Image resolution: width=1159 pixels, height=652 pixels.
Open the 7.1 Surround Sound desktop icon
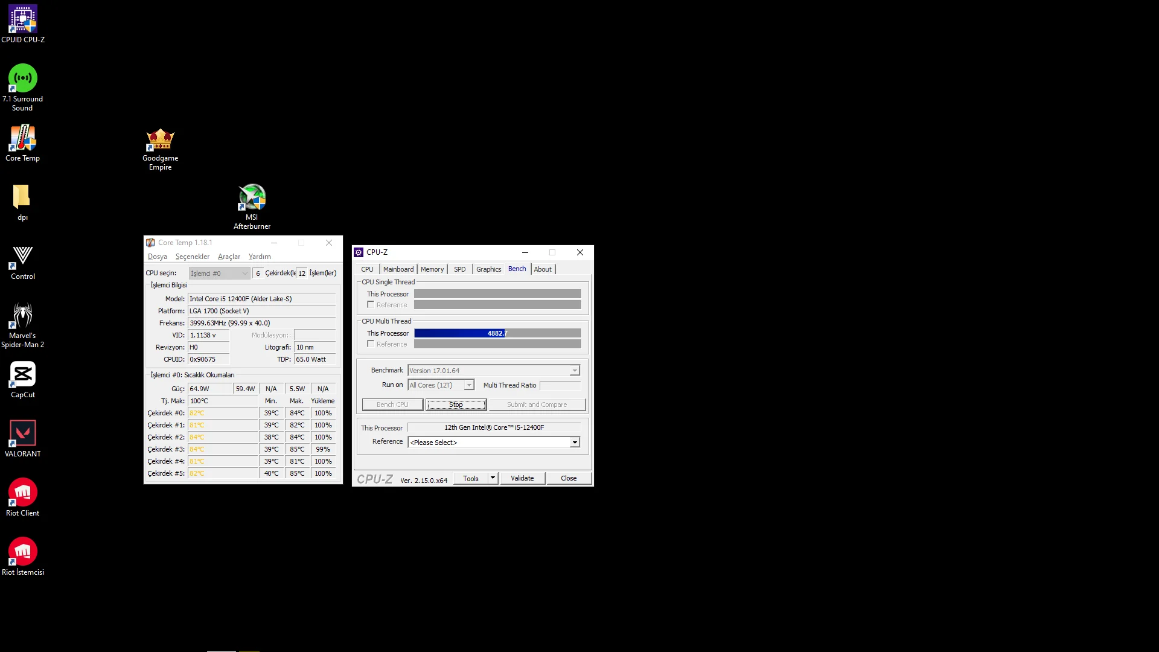point(23,78)
